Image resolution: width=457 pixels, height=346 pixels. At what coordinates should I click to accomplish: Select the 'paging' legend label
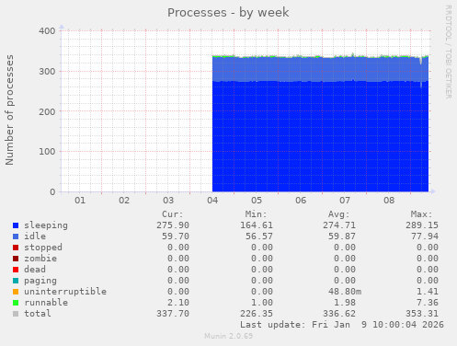(40, 281)
